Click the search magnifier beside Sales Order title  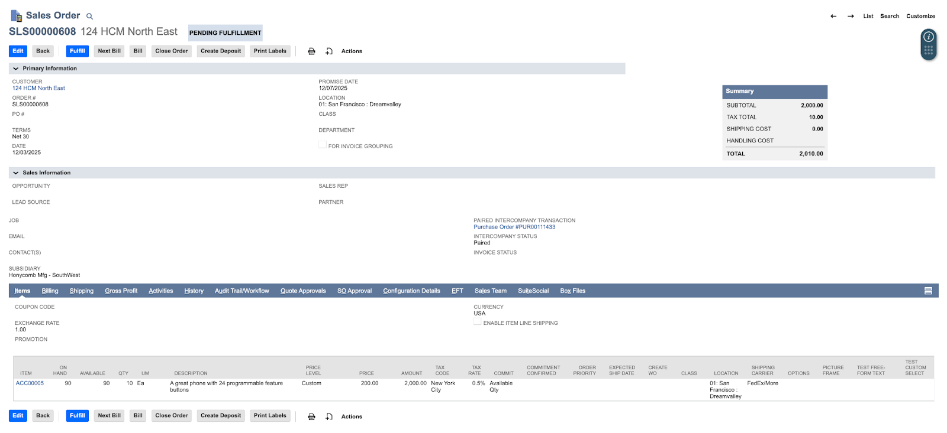point(90,17)
